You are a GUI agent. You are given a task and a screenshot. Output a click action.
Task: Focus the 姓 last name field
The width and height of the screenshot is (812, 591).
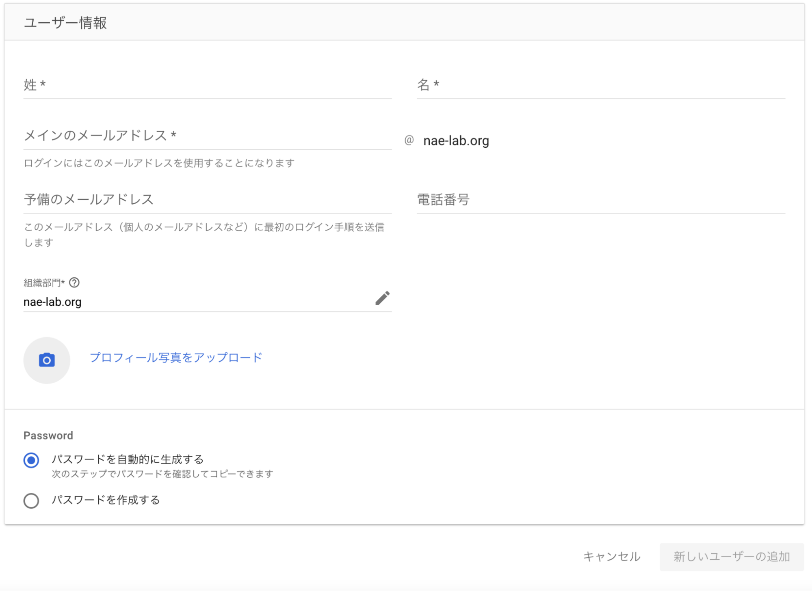pyautogui.click(x=207, y=85)
